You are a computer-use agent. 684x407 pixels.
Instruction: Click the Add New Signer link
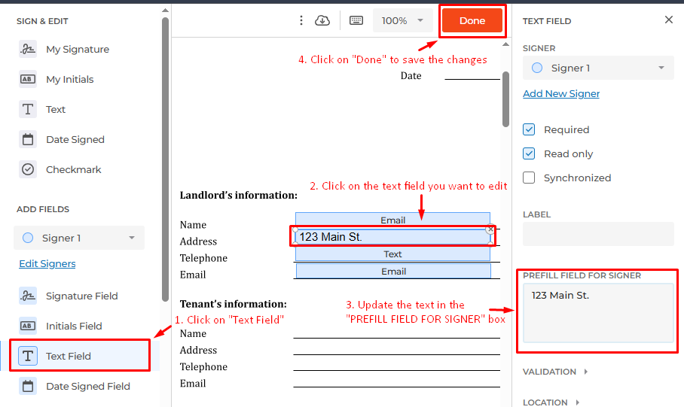point(561,94)
